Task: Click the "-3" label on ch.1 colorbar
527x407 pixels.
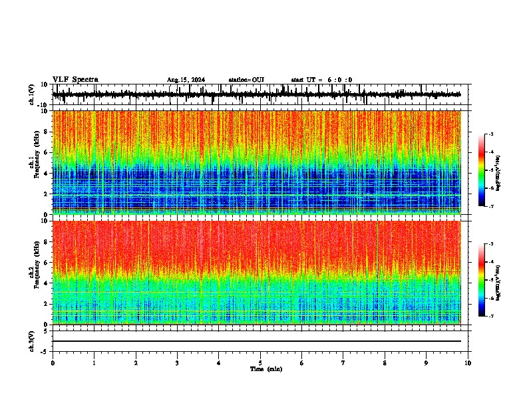Action: tap(490, 134)
